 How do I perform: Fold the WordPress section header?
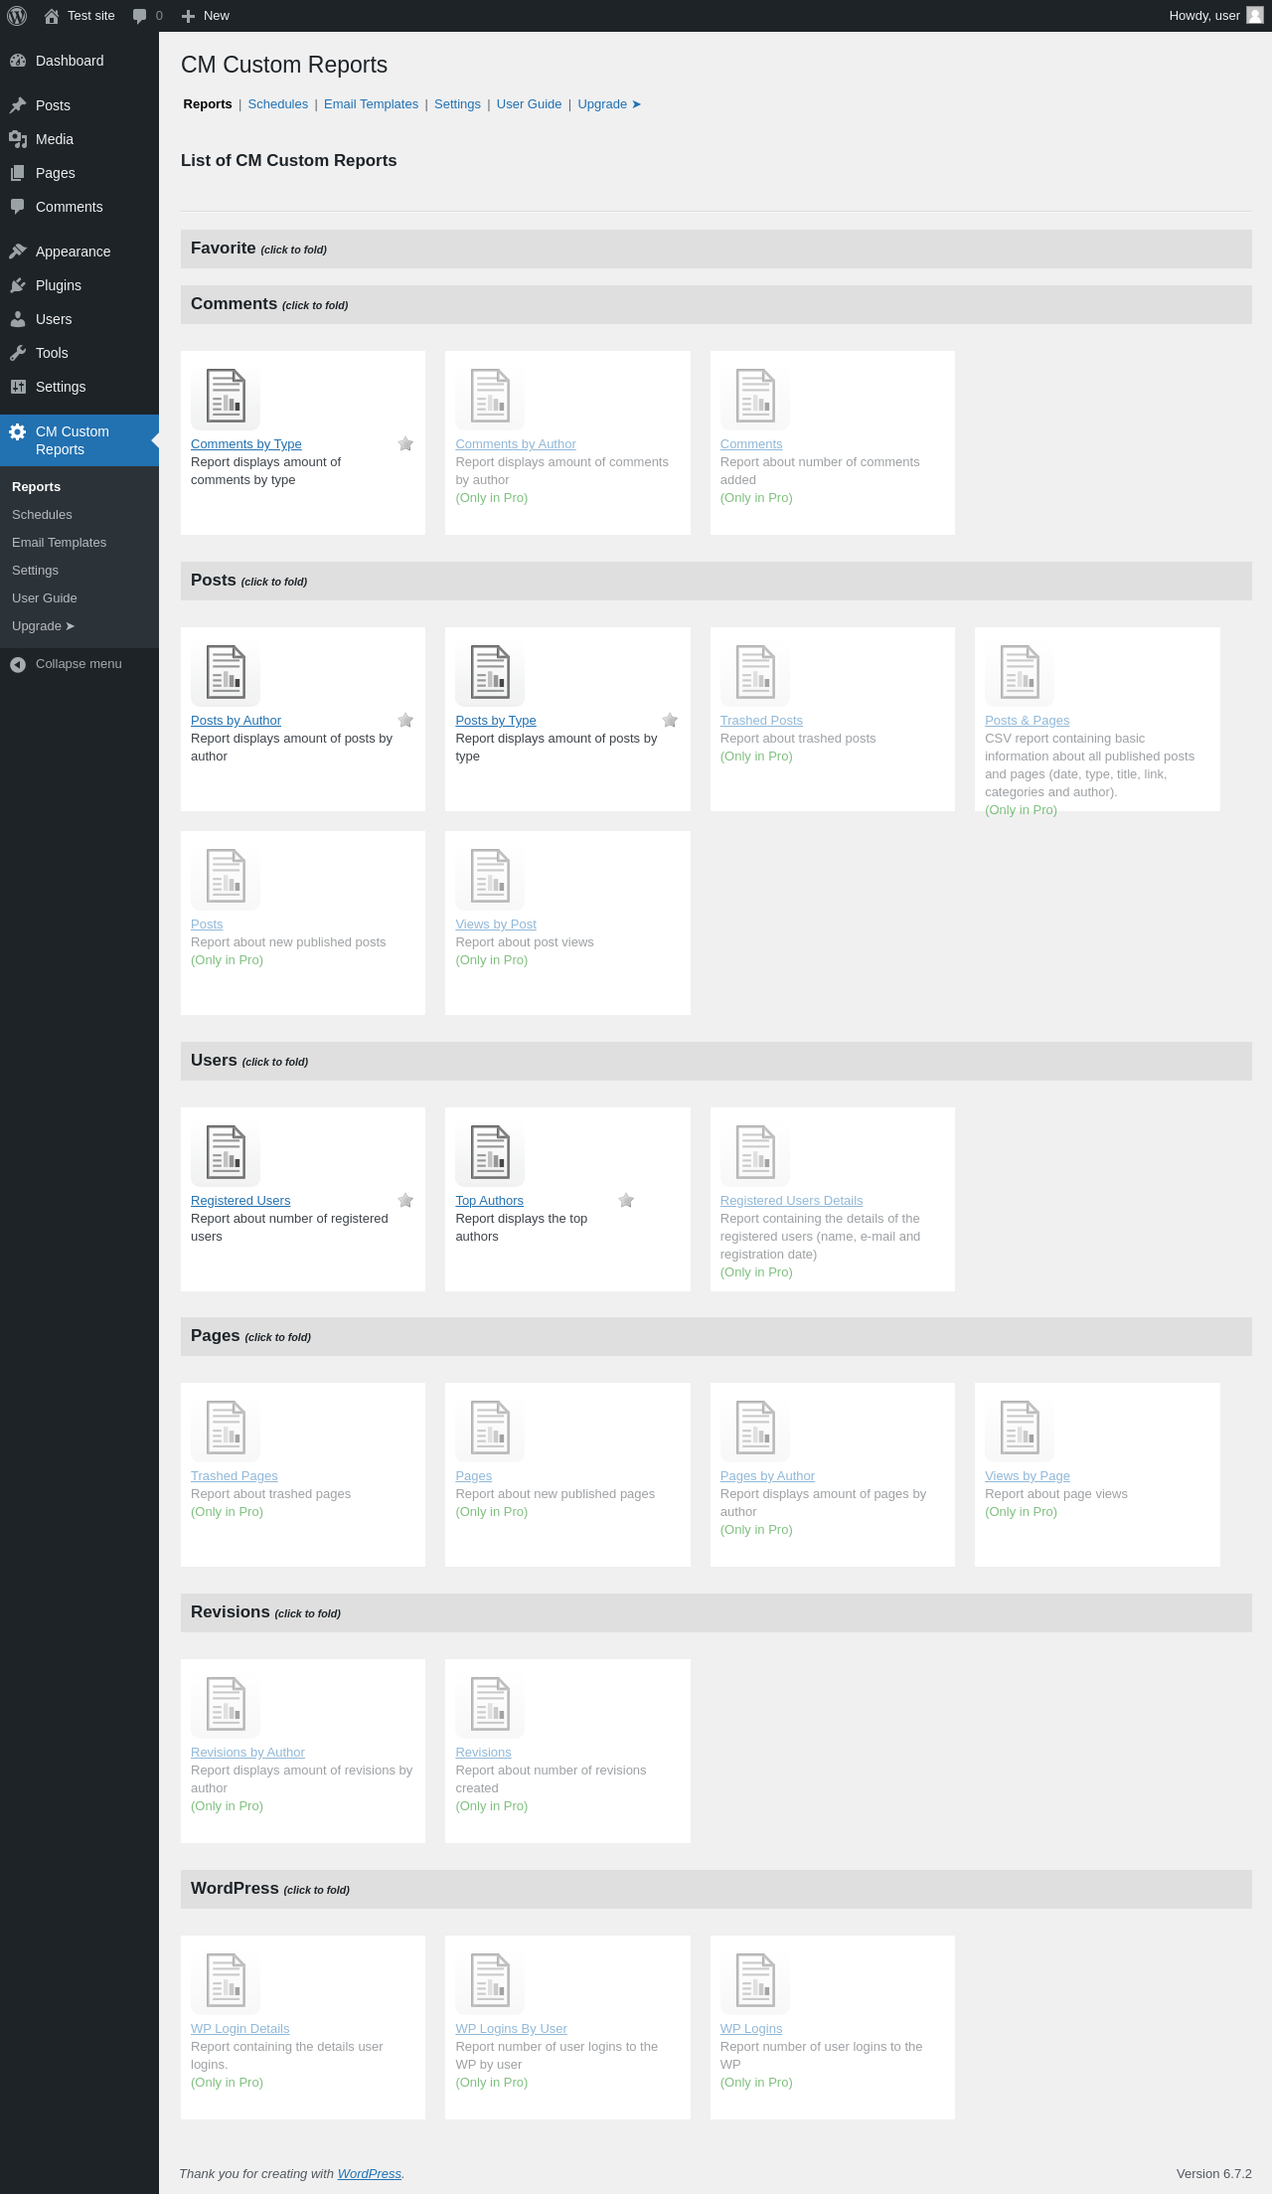tap(716, 1889)
